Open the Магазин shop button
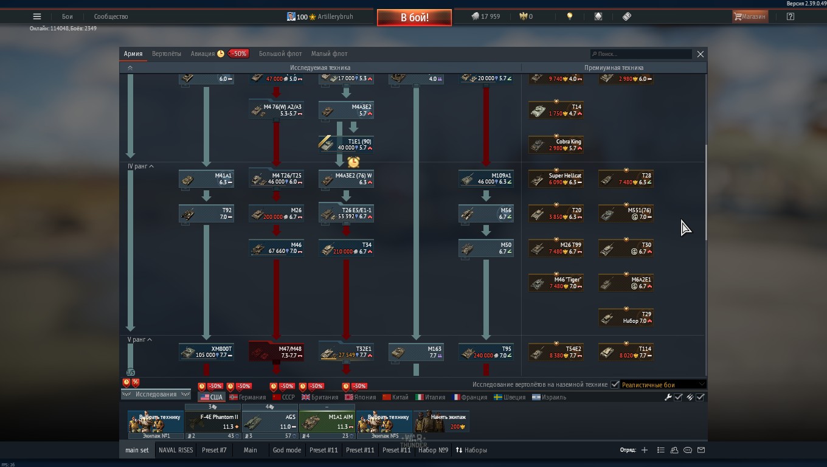Image resolution: width=827 pixels, height=467 pixels. 750,16
